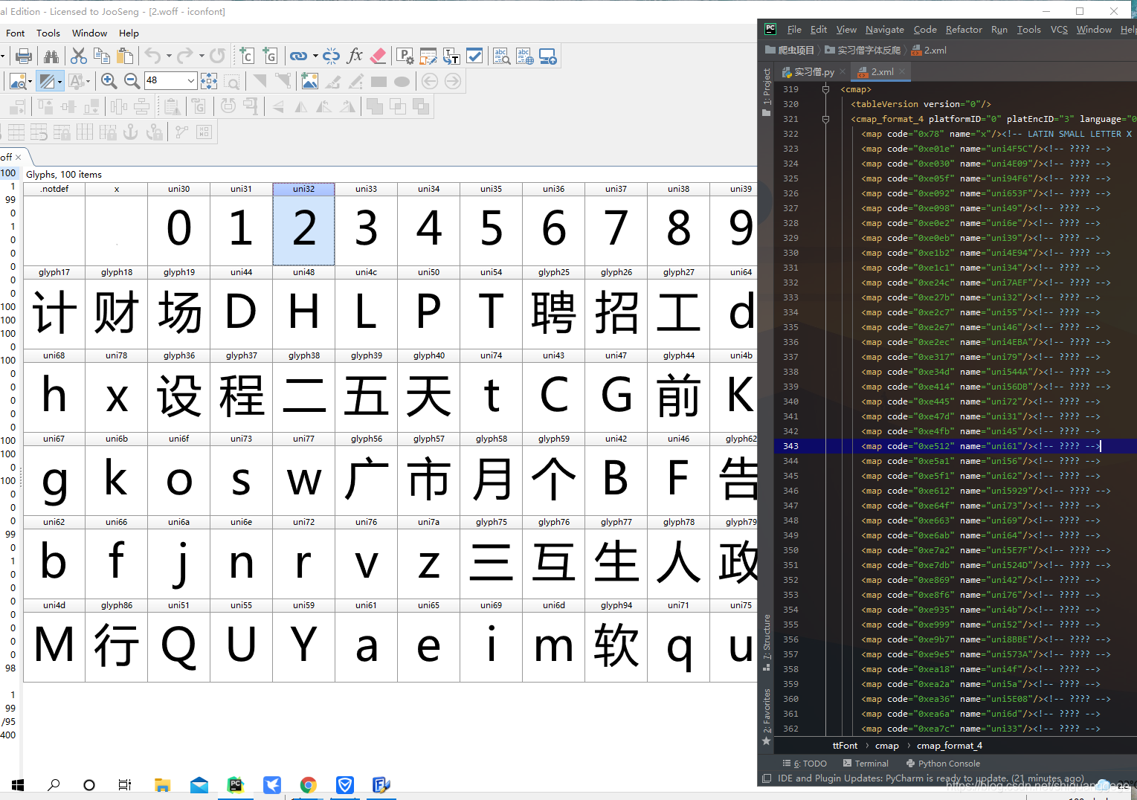The height and width of the screenshot is (800, 1137).
Task: Click the add image with plus icon
Action: (x=309, y=81)
